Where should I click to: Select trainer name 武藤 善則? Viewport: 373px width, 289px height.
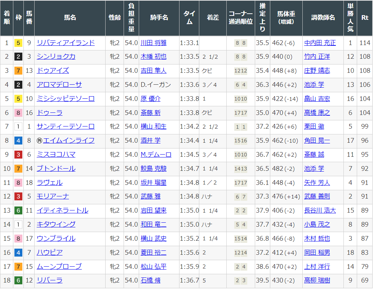point(317,196)
